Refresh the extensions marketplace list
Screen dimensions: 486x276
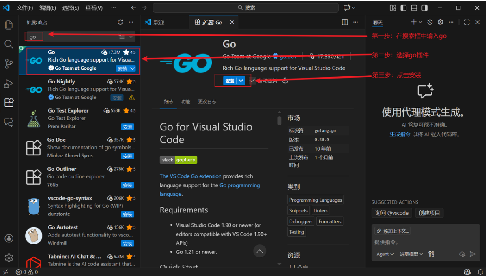(x=120, y=22)
